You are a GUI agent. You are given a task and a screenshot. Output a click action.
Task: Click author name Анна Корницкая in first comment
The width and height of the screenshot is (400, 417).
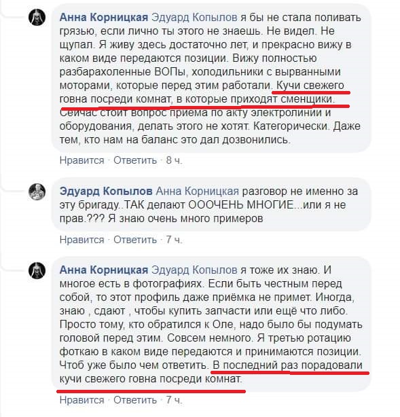[104, 18]
